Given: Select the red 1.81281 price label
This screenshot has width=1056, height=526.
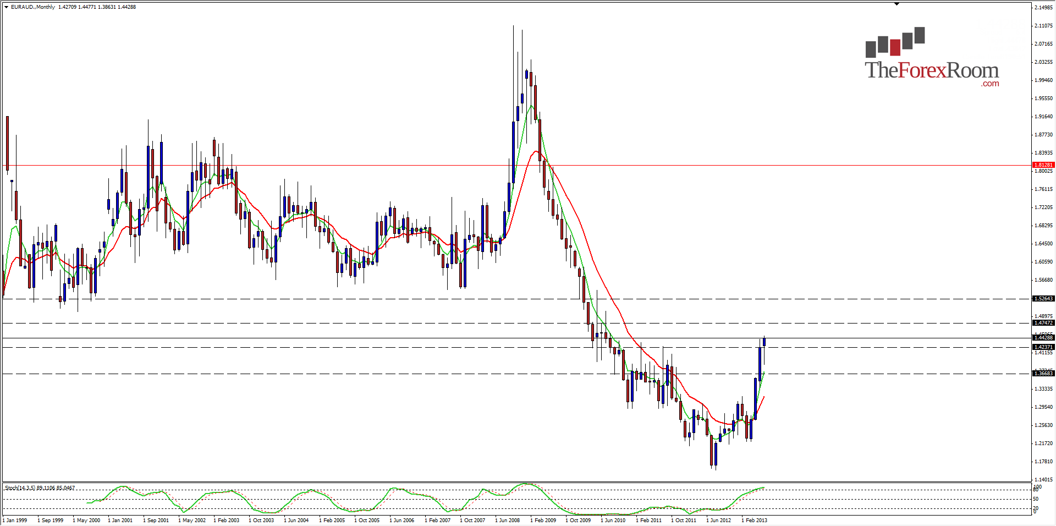Looking at the screenshot, I should 1043,165.
